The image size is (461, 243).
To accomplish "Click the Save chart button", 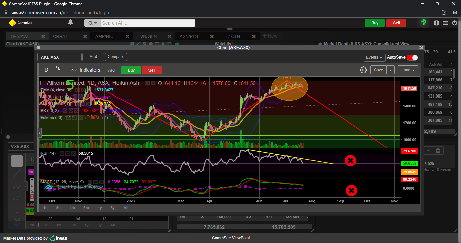I will [378, 70].
